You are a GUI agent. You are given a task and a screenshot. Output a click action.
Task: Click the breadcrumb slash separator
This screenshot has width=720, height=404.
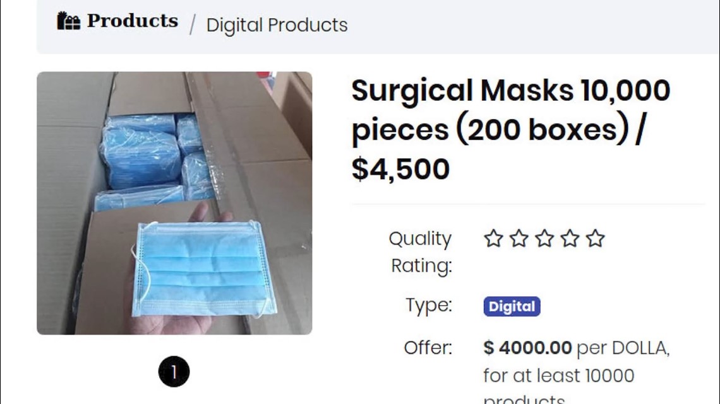pyautogui.click(x=192, y=25)
